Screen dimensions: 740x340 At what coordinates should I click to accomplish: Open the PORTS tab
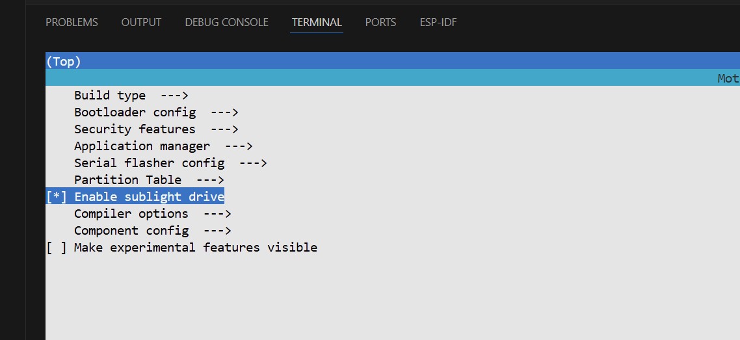pos(380,22)
